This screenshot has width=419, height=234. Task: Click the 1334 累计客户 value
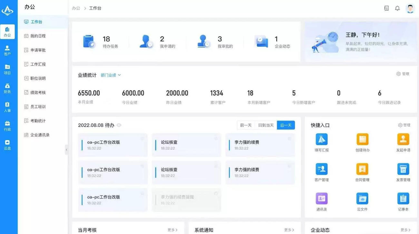coord(217,93)
